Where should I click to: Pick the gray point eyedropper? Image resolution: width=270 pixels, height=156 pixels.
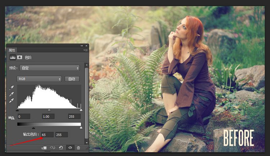click(12, 94)
